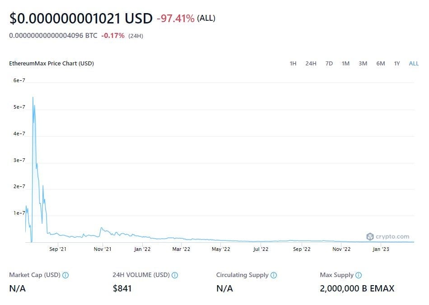Image resolution: width=429 pixels, height=305 pixels.
Task: Click the chart's peak price point
Action: click(33, 97)
